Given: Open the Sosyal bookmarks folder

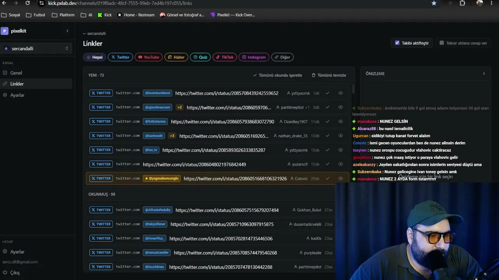Looking at the screenshot, I should pyautogui.click(x=11, y=15).
